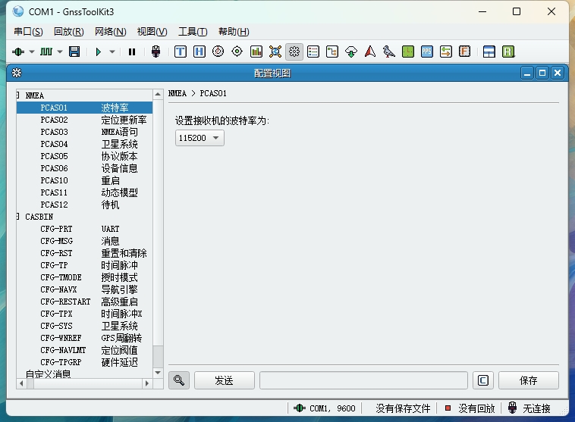575x422 pixels.
Task: Click the command text field beside 发送
Action: click(x=363, y=380)
